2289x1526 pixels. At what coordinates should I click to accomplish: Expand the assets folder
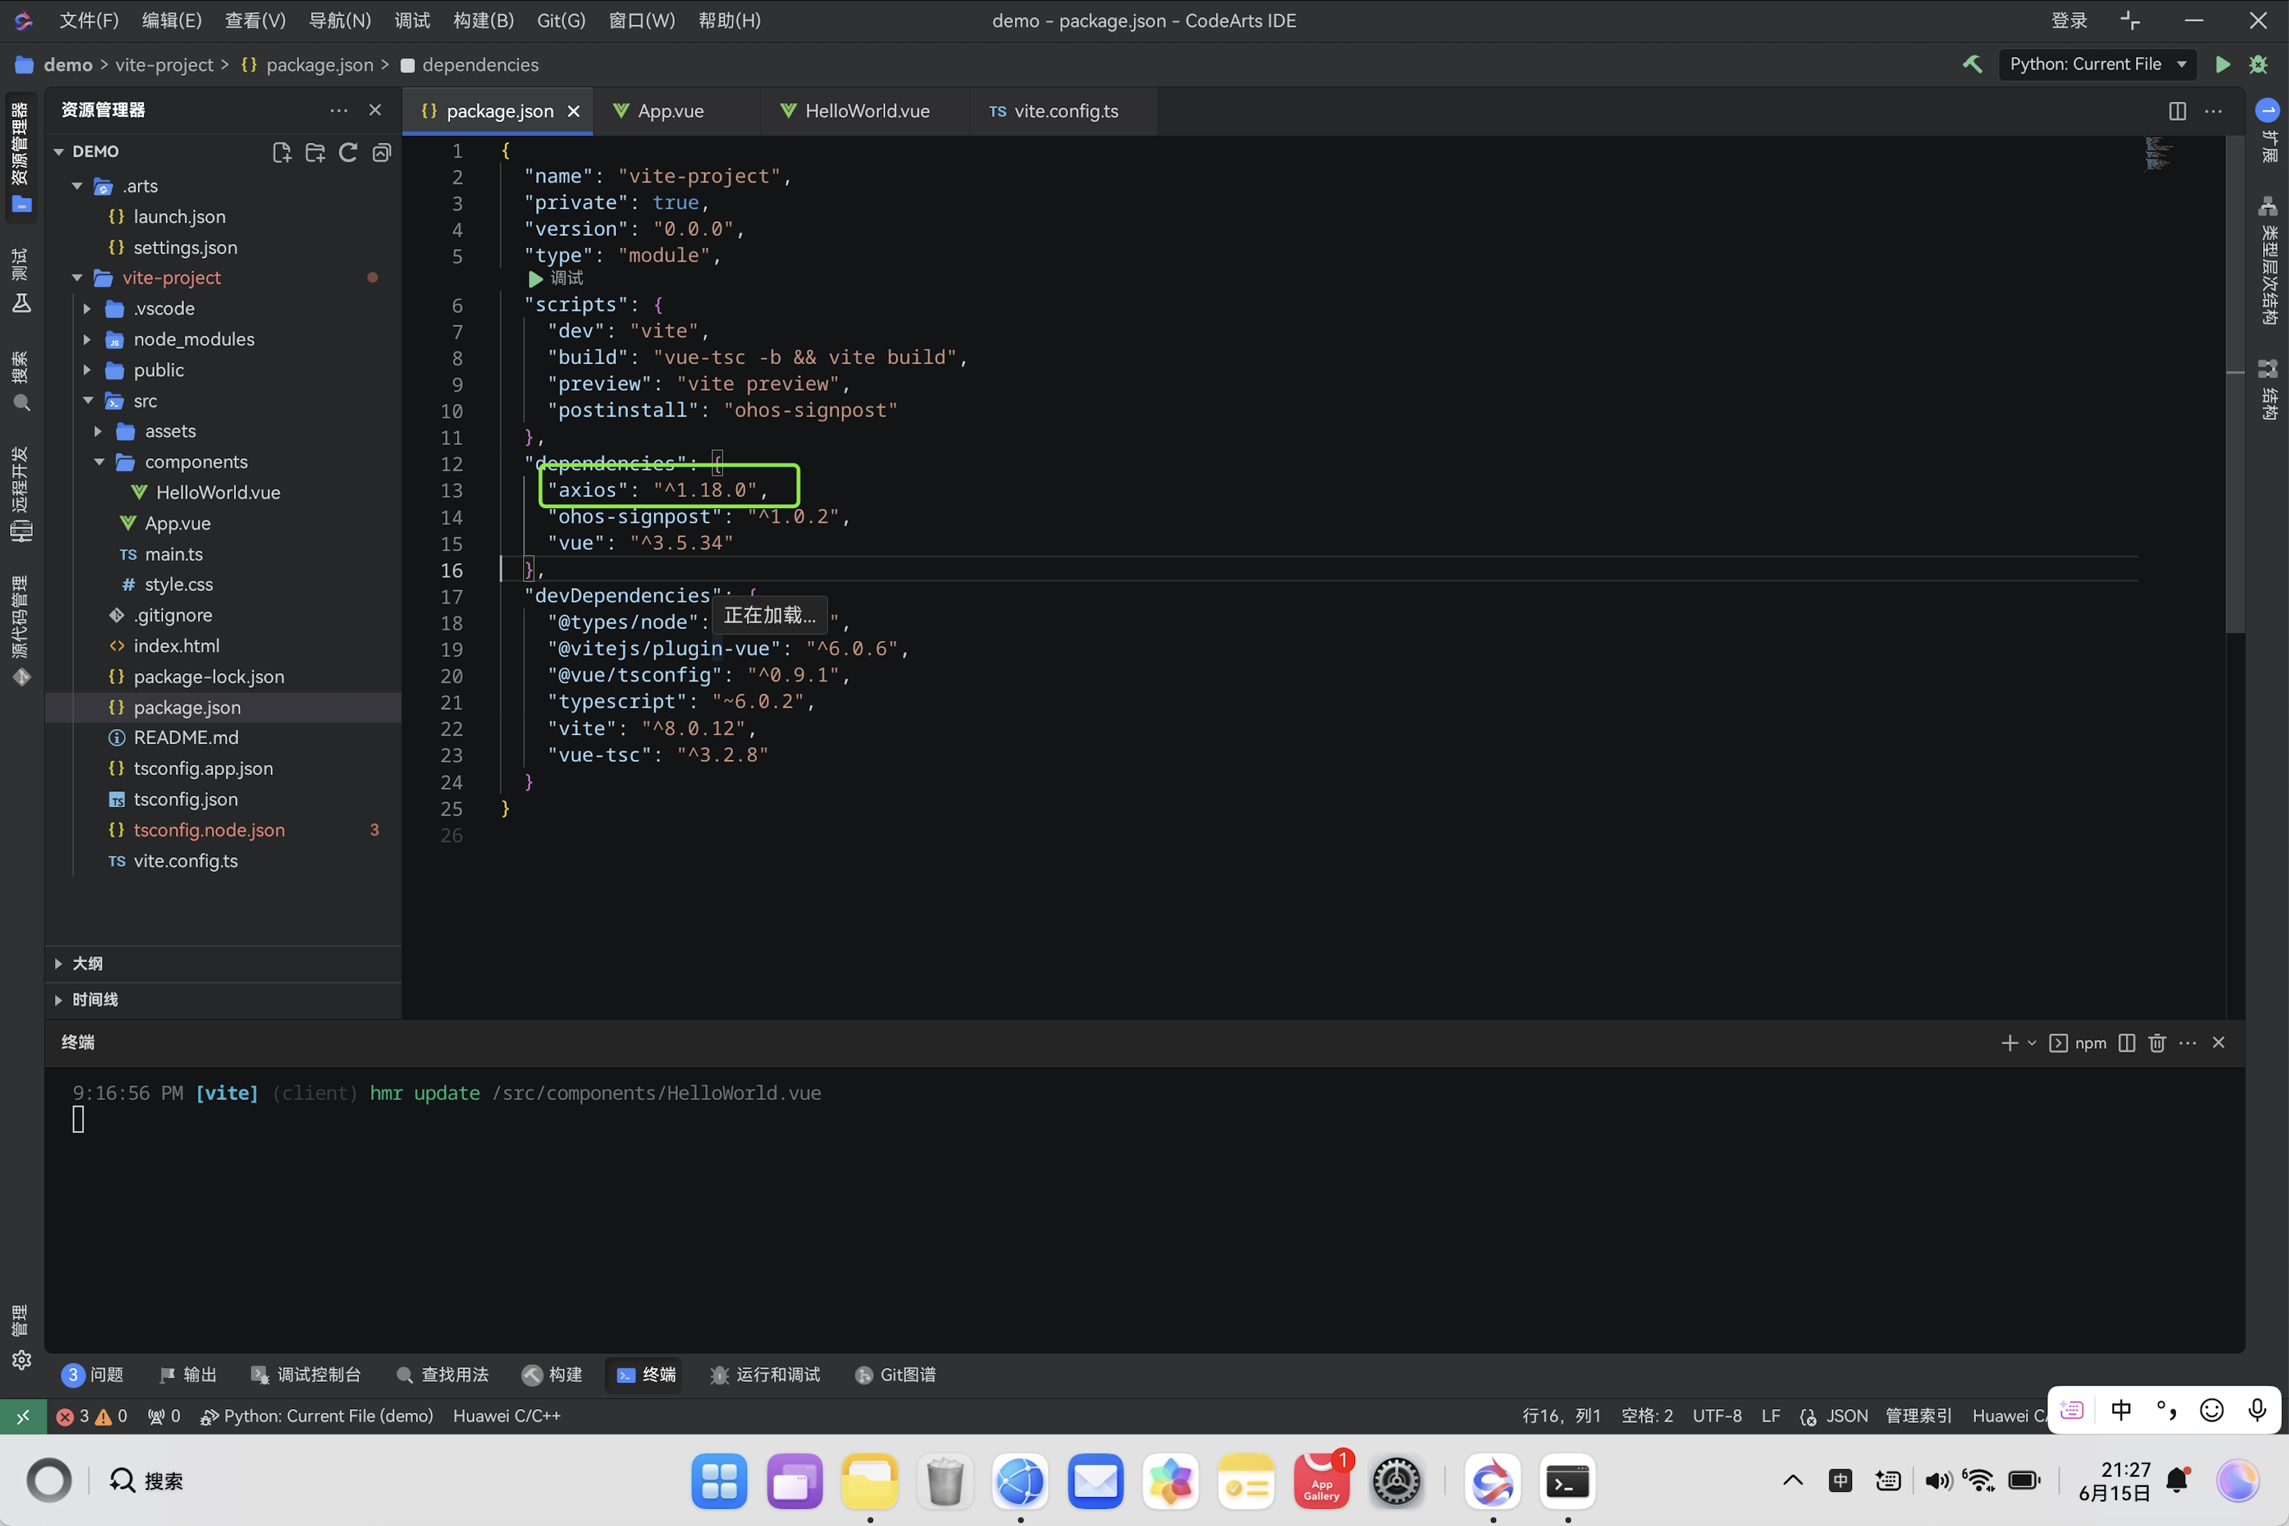(x=98, y=431)
